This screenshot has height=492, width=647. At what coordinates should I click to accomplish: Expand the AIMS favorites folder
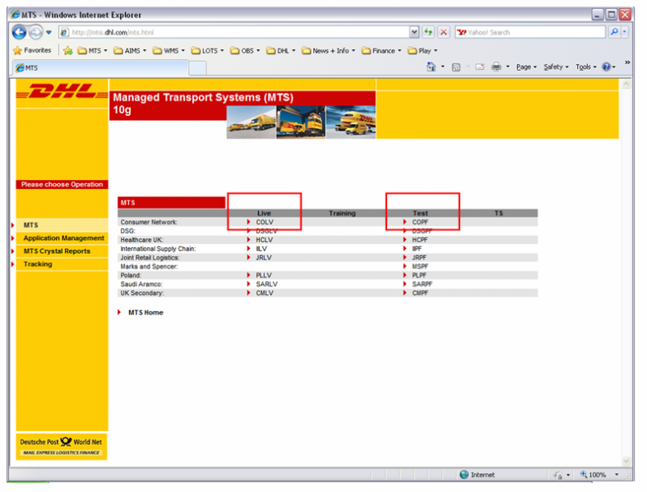[x=130, y=51]
